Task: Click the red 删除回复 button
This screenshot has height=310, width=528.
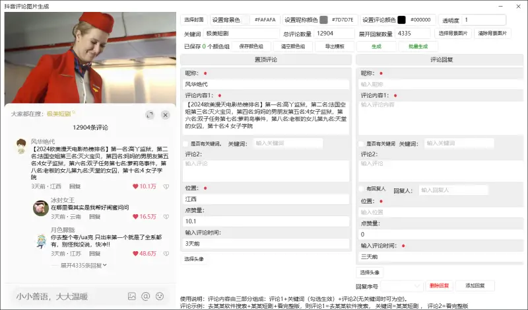Action: (x=439, y=286)
